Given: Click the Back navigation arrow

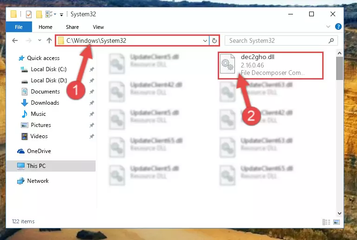Looking at the screenshot, I should [15, 40].
